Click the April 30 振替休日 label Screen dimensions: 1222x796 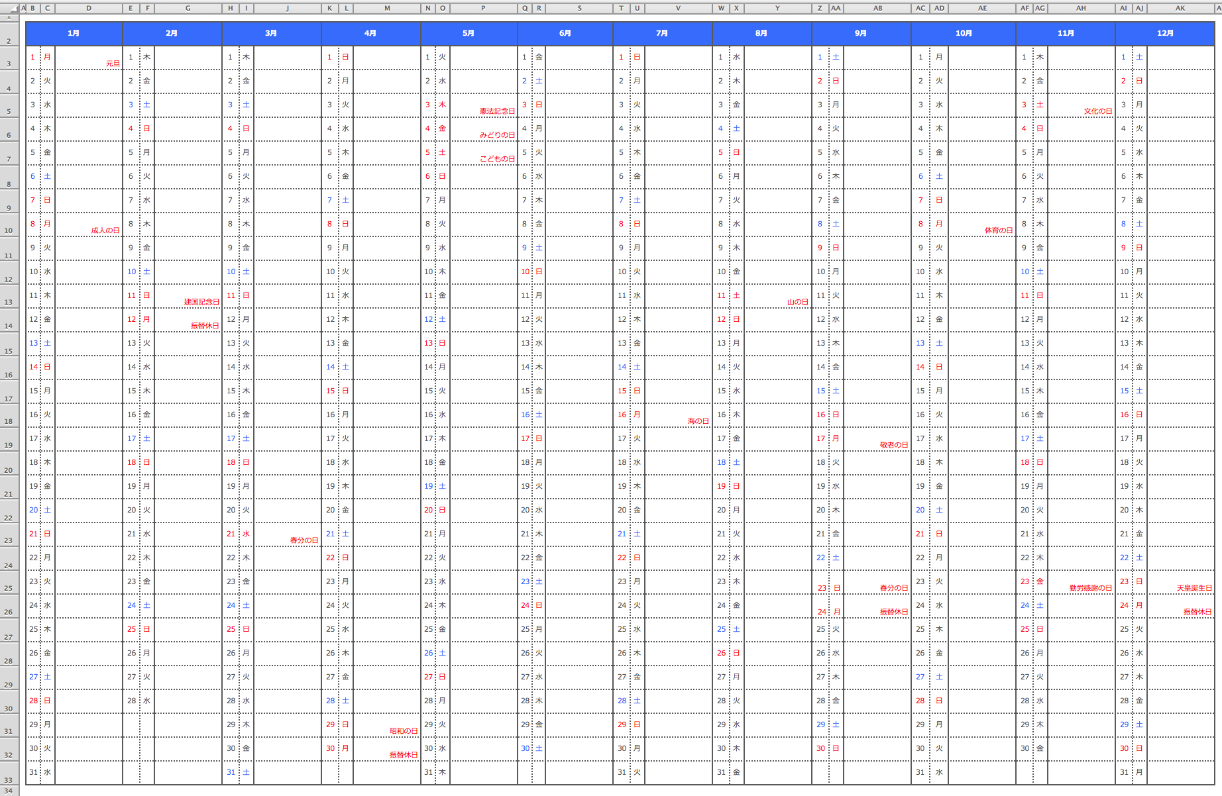tap(404, 755)
